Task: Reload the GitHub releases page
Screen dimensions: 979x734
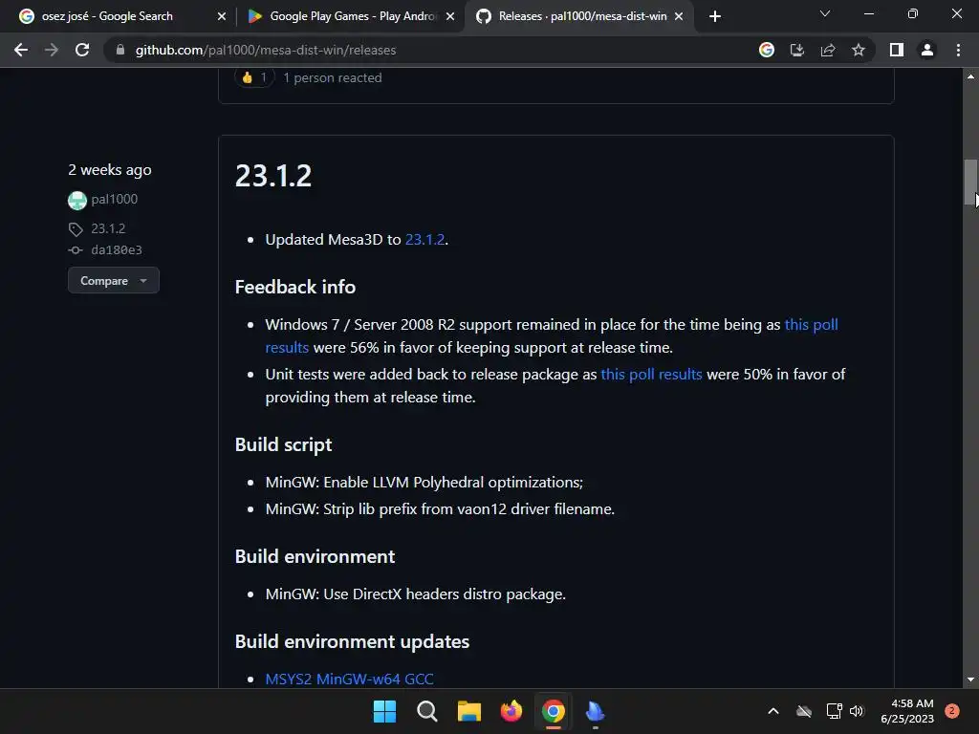Action: coord(82,50)
